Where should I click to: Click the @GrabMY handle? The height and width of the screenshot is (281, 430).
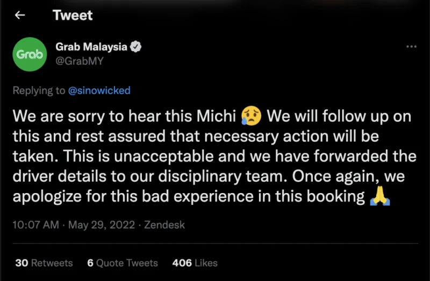tap(79, 61)
